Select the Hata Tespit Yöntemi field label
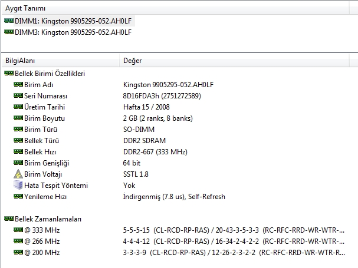This screenshot has width=358, height=268. 56,185
